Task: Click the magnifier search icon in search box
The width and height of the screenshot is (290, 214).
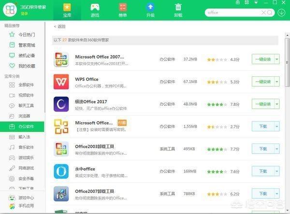Action: [x=270, y=13]
